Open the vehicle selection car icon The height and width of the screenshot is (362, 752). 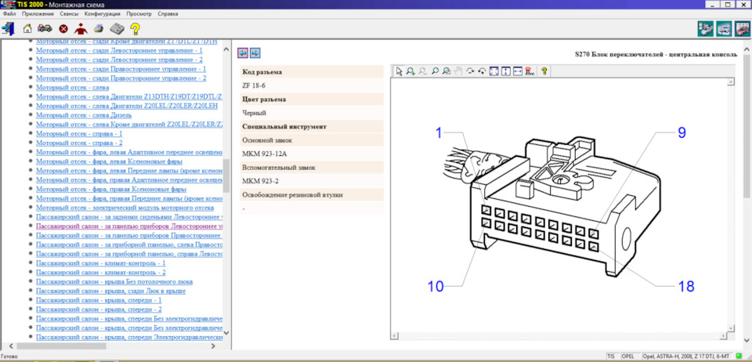tap(45, 28)
